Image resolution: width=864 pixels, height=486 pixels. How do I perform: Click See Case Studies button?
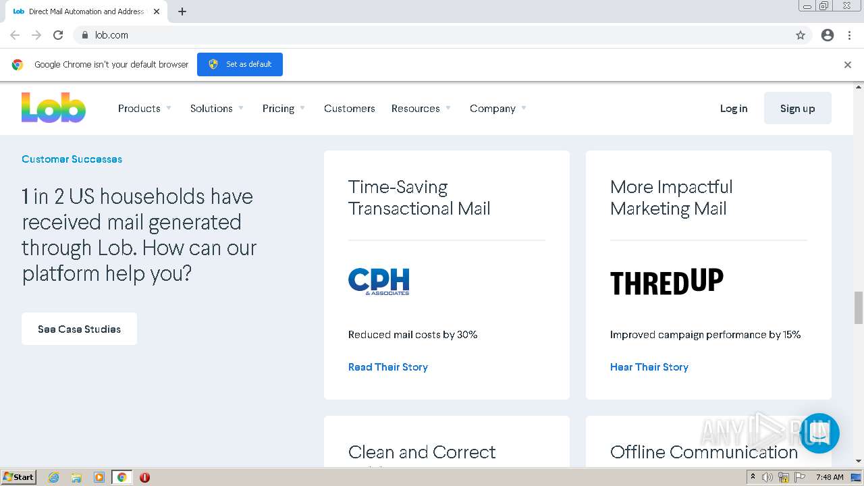point(79,329)
